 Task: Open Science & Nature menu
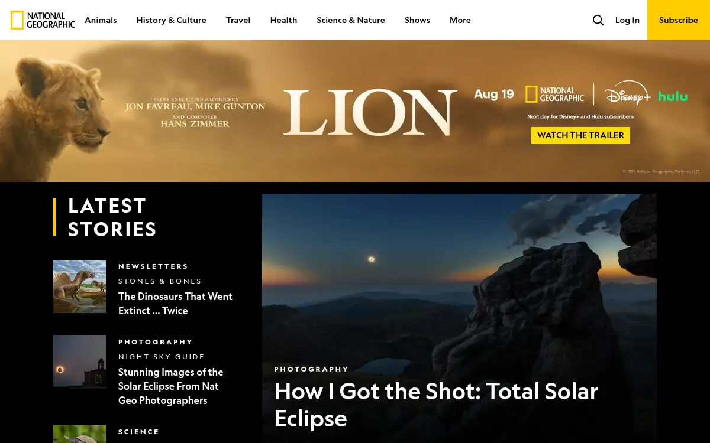(x=351, y=20)
